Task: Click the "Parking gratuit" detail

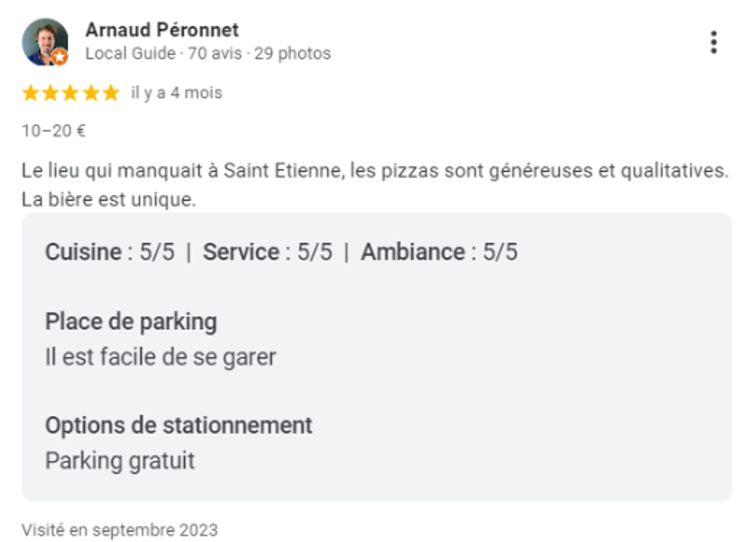Action: point(120,461)
